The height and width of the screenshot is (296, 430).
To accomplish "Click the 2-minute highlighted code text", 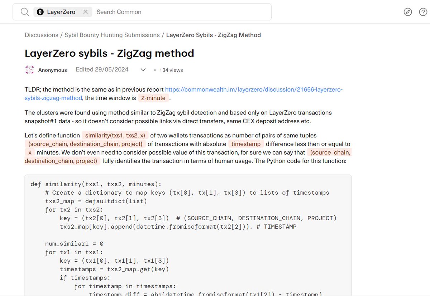I will (x=153, y=98).
